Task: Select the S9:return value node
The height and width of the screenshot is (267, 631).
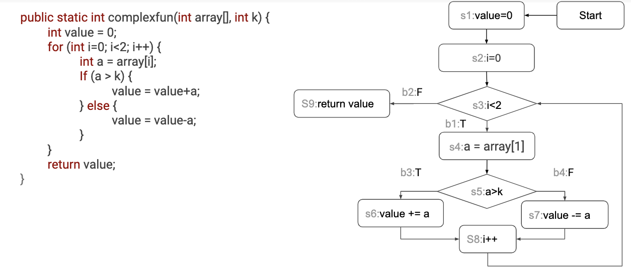Action: tap(342, 104)
